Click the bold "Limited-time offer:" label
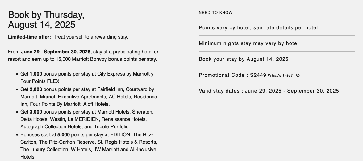The image size is (363, 161). click(x=29, y=37)
